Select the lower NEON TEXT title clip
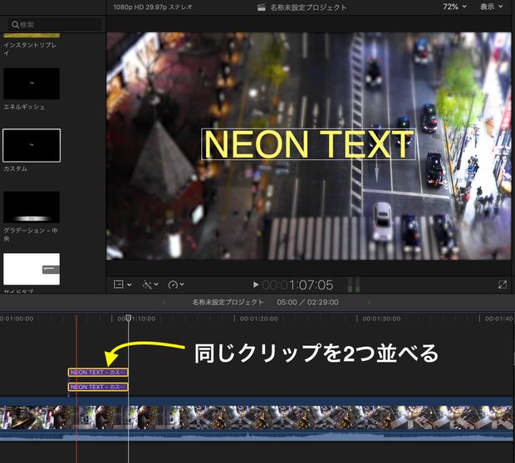 [98, 387]
